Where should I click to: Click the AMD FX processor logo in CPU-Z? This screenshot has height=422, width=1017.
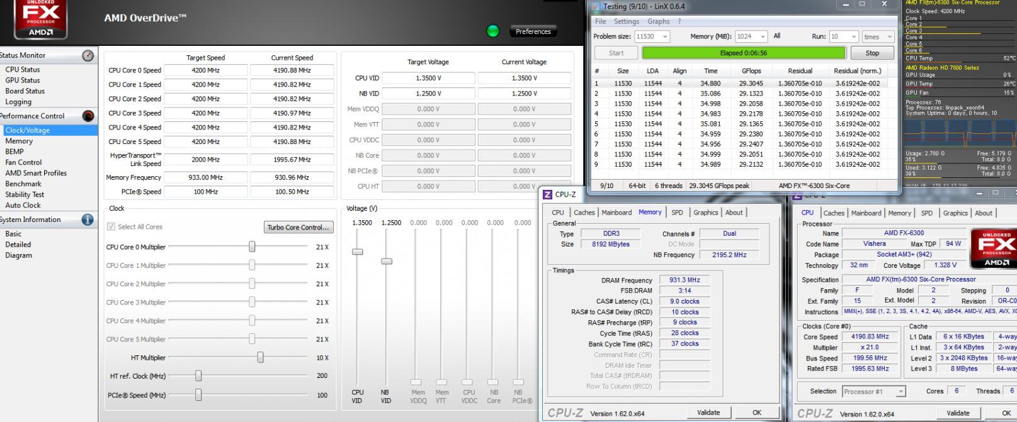tap(995, 249)
